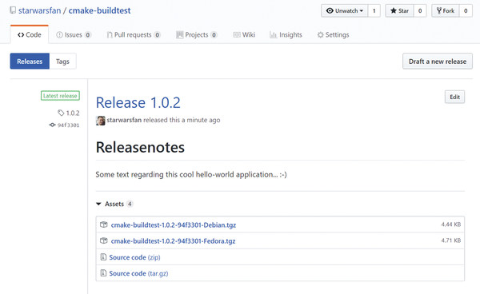The height and width of the screenshot is (294, 480).
Task: Open the starwarsfan user link
Action: click(x=39, y=10)
